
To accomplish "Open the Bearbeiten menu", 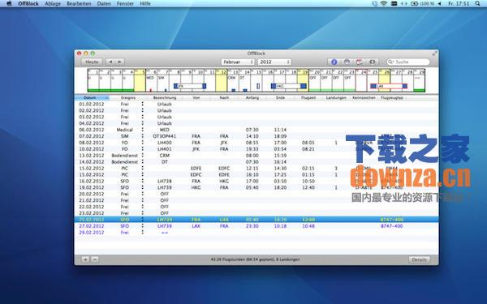I will coord(79,4).
